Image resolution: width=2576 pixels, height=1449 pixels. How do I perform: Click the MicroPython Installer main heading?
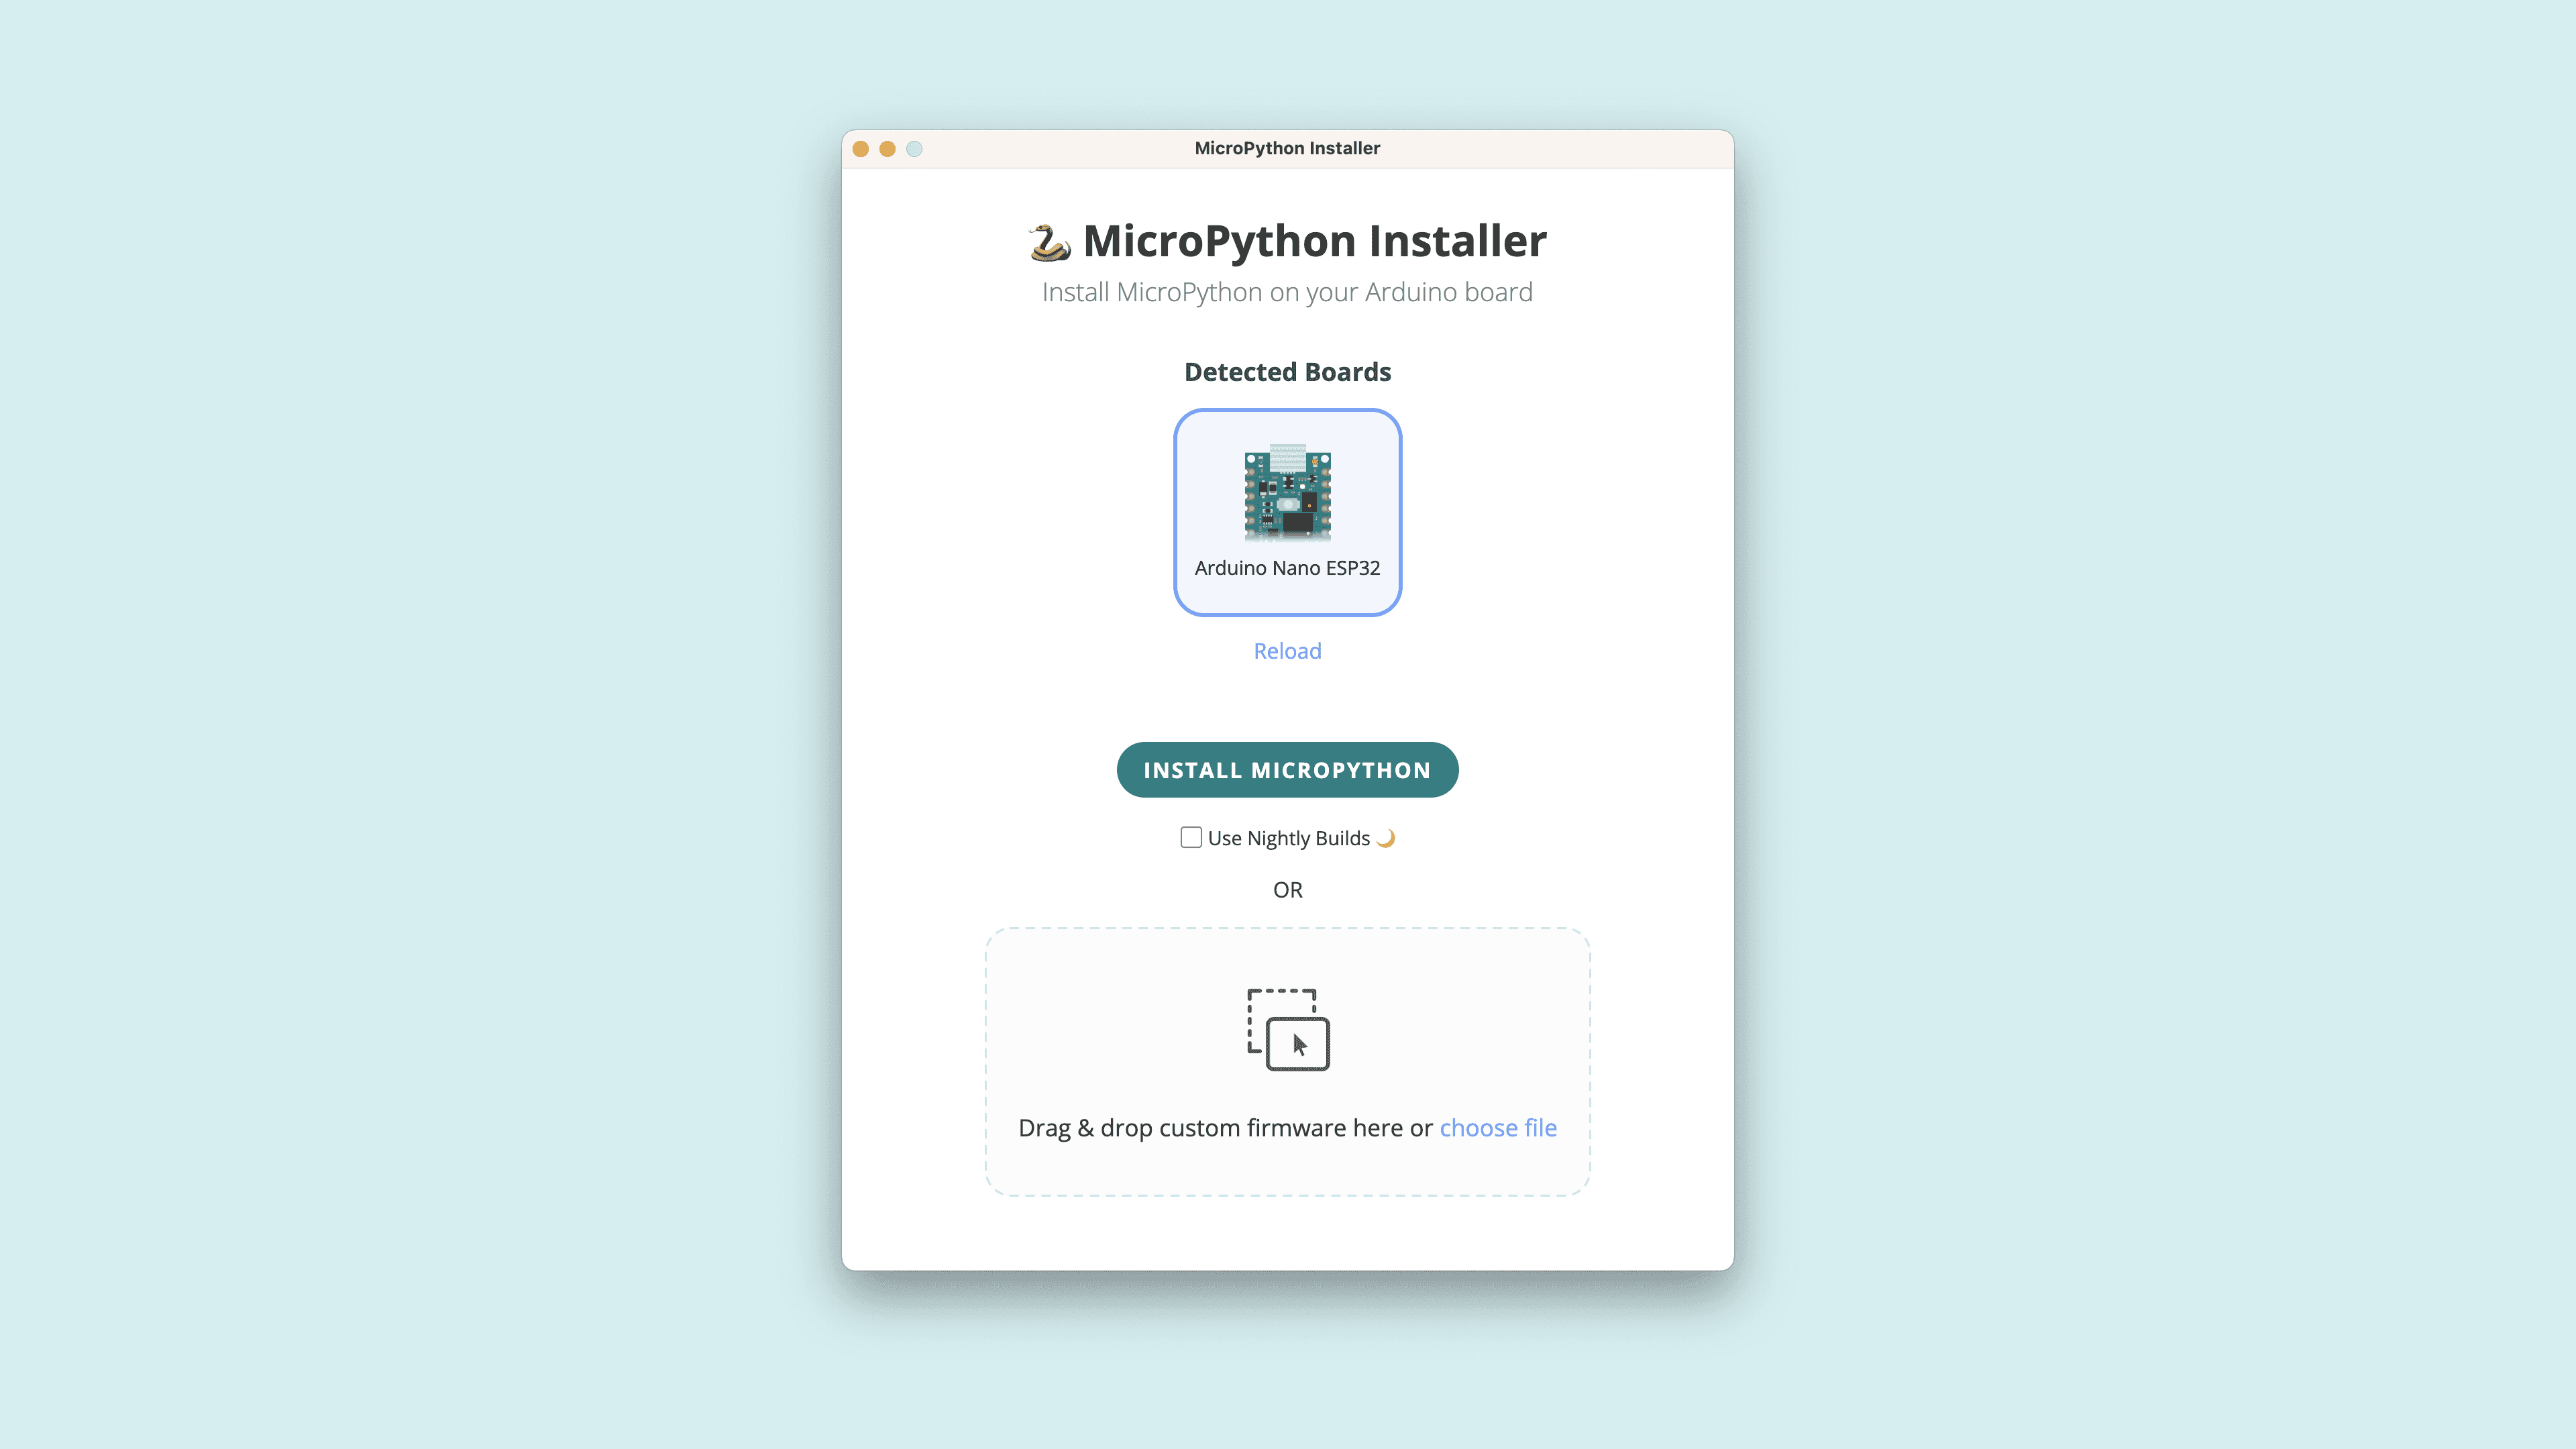pos(1314,241)
